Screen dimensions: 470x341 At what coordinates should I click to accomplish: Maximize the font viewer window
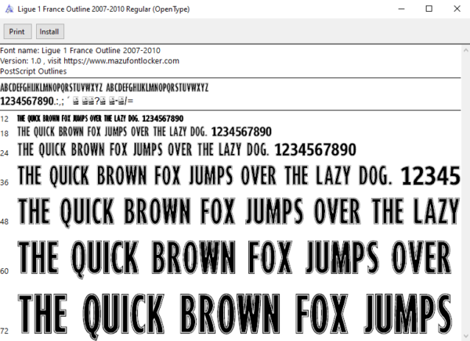[429, 9]
